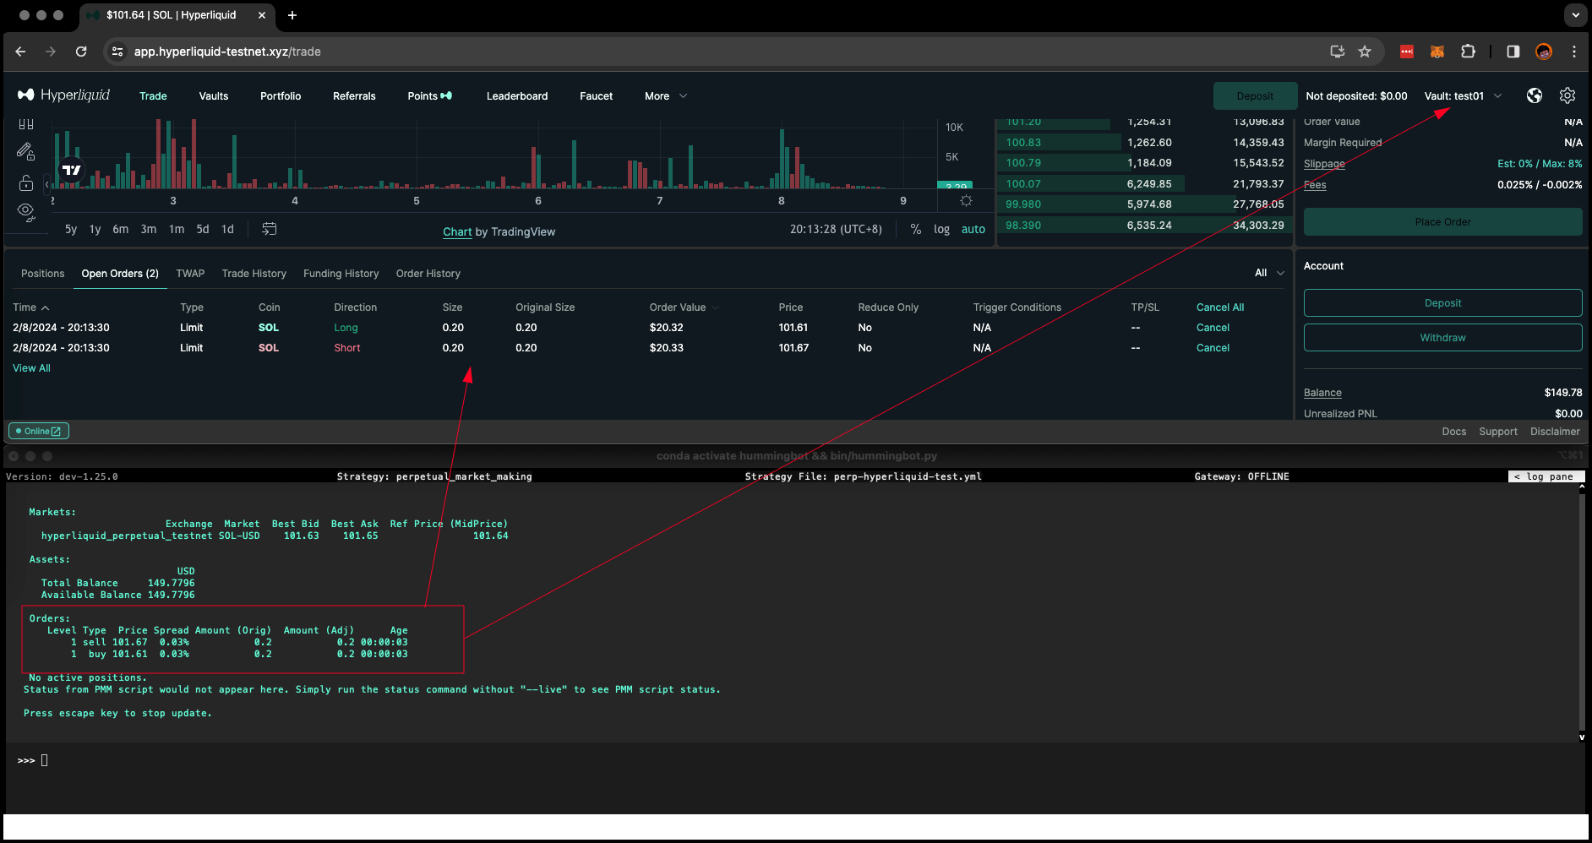
Task: Expand the More navigation menu
Action: (x=665, y=96)
